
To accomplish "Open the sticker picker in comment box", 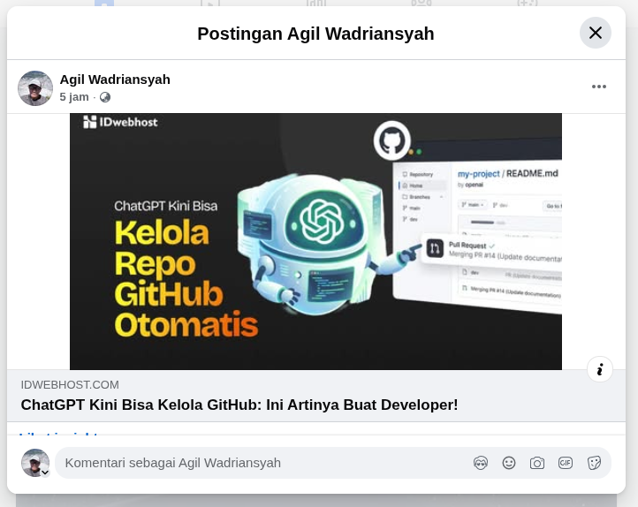I will (594, 463).
